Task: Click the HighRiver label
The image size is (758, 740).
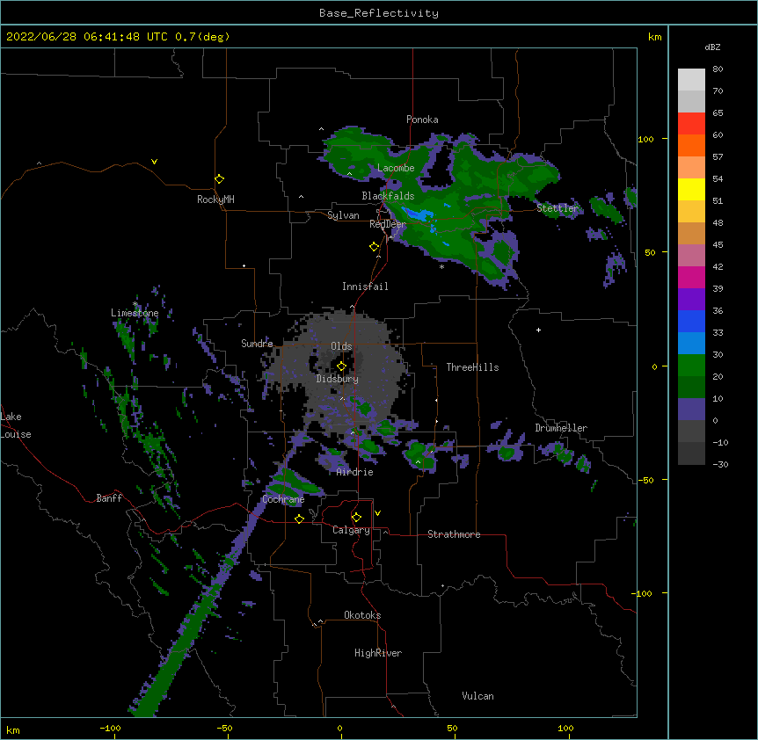Action: point(378,653)
